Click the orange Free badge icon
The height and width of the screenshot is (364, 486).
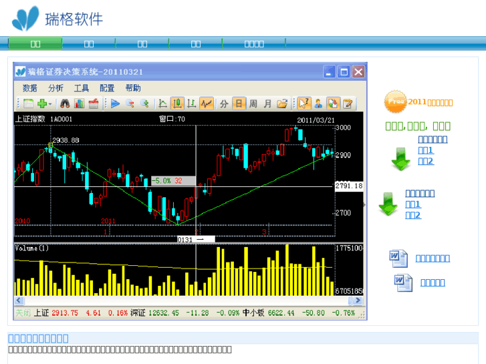[396, 102]
